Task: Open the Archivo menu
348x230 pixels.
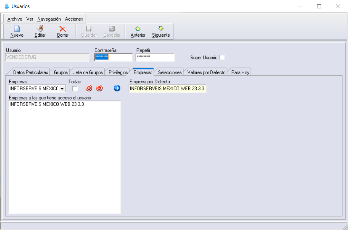Action: [x=15, y=19]
